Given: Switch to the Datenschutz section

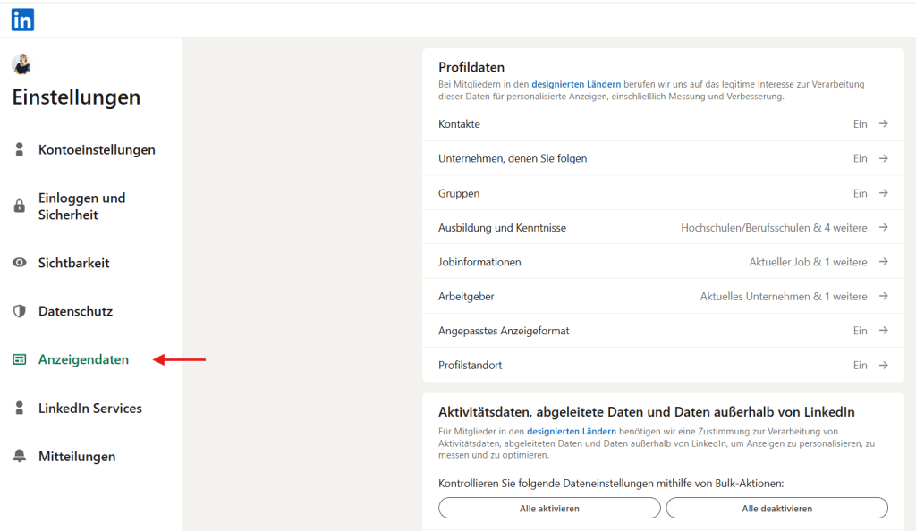Looking at the screenshot, I should [x=75, y=311].
